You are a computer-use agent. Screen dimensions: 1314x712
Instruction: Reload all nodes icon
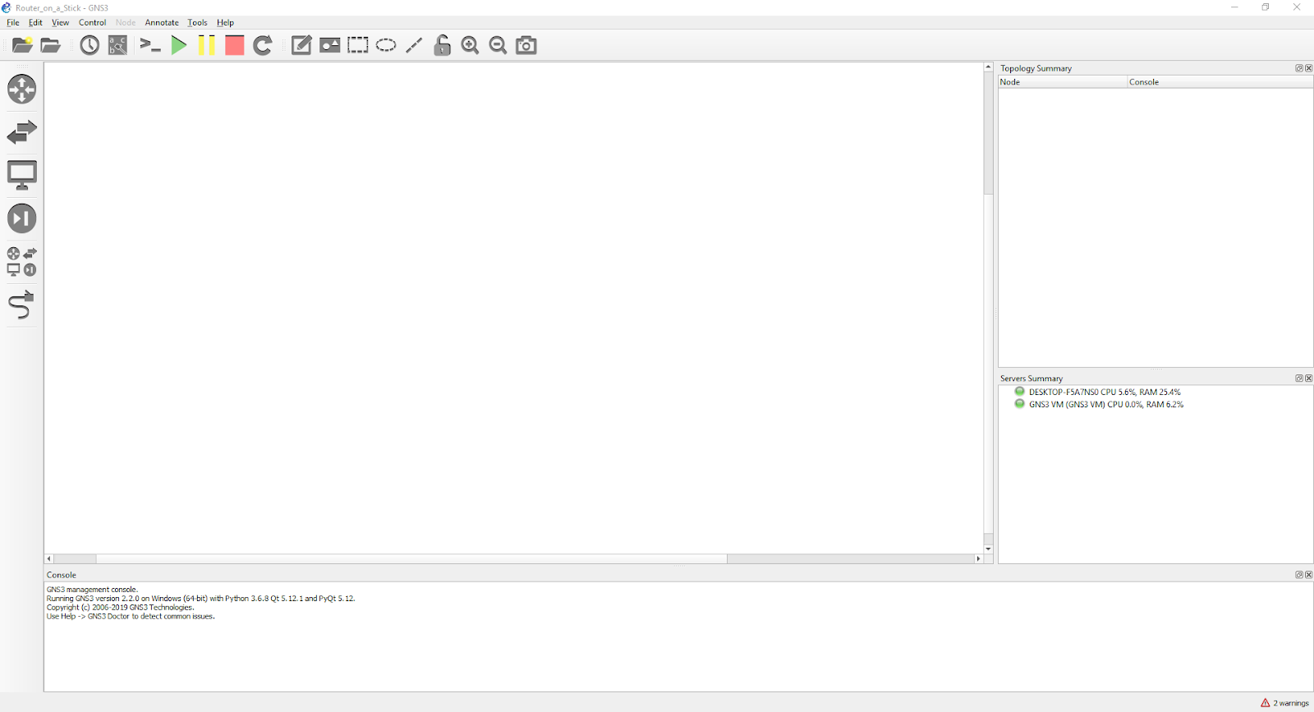(x=263, y=45)
